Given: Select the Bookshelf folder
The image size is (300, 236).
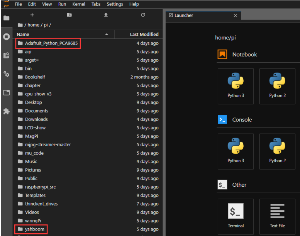Looking at the screenshot, I should tap(88, 77).
